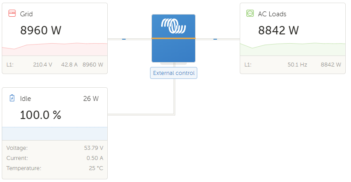Image resolution: width=351 pixels, height=182 pixels.
Task: Open the AC Loads panel title
Action: coord(272,14)
